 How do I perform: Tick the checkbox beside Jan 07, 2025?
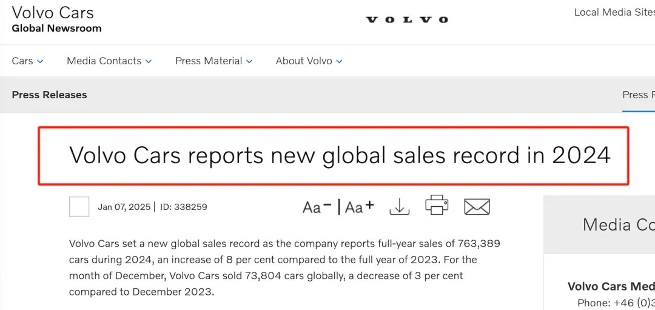(x=79, y=207)
